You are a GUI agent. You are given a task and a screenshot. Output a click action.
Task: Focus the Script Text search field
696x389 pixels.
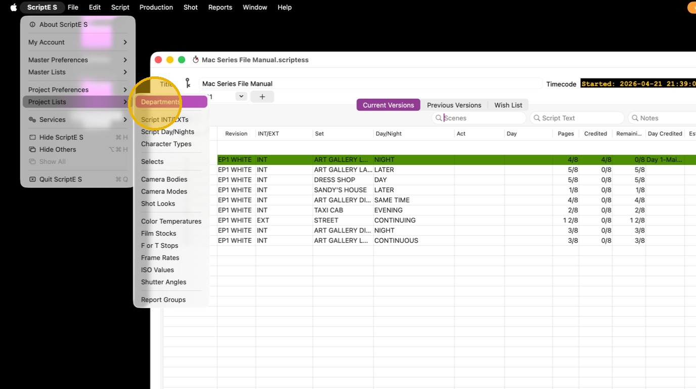[x=577, y=118]
